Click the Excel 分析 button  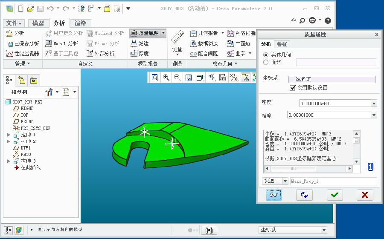(62, 43)
